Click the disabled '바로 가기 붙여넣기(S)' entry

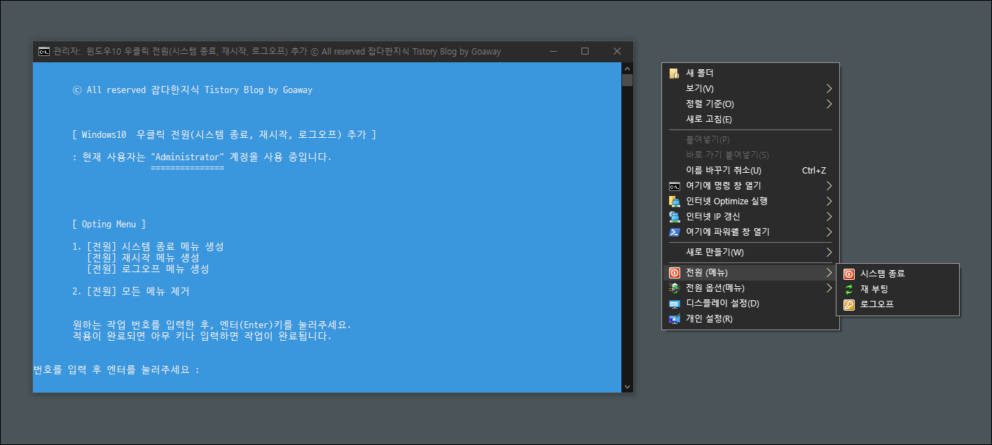[x=750, y=155]
